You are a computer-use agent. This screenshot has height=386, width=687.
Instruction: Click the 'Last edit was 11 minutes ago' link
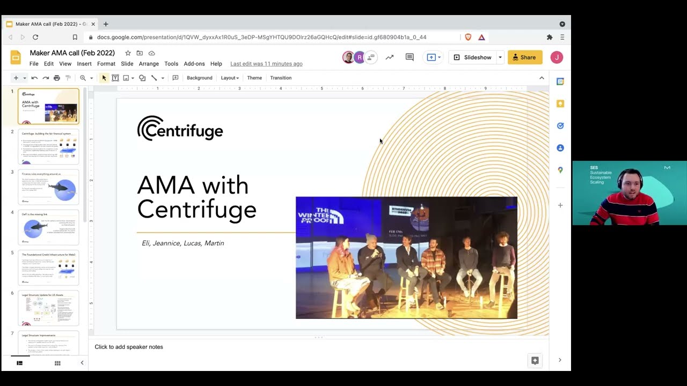[x=266, y=64]
